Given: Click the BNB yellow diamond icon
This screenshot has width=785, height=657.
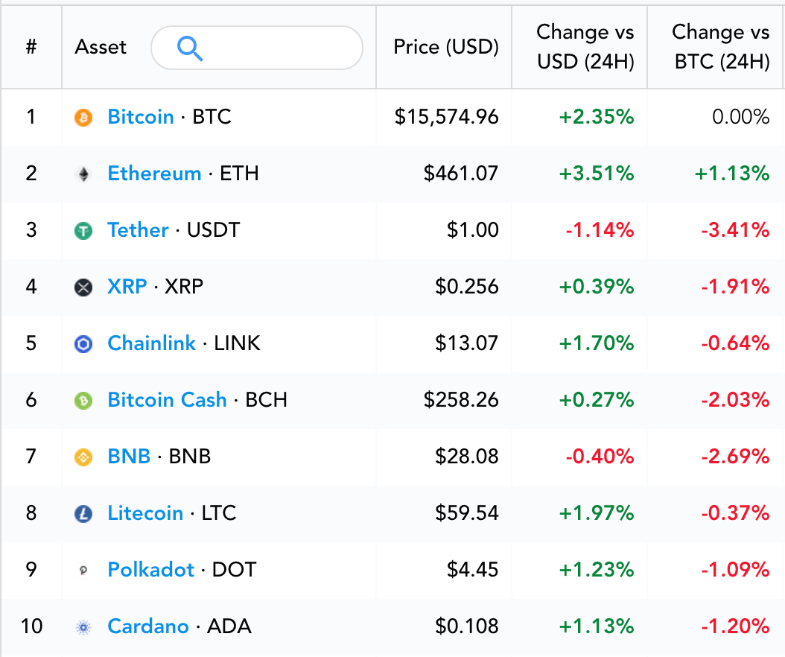Looking at the screenshot, I should point(85,457).
